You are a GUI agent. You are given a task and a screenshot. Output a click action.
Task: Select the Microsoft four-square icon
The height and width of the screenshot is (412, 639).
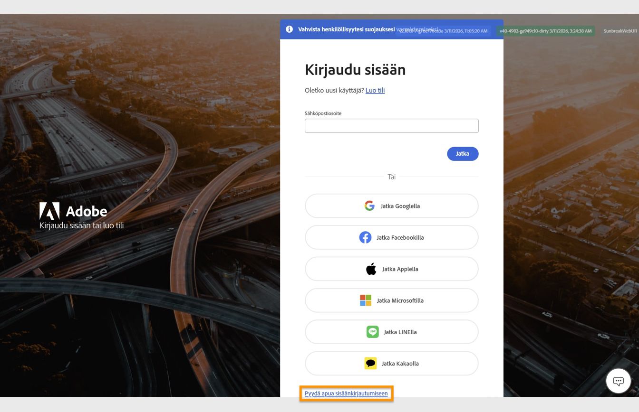(365, 300)
